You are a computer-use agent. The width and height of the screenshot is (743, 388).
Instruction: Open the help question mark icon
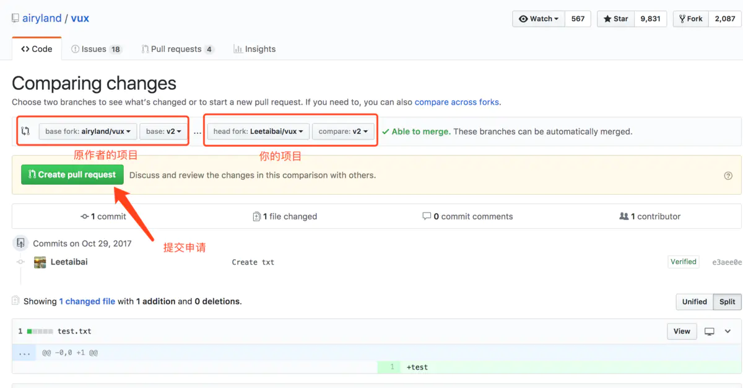(x=728, y=175)
